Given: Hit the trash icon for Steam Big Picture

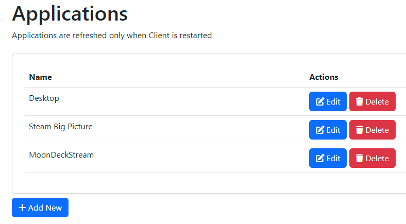Looking at the screenshot, I should click(x=359, y=130).
